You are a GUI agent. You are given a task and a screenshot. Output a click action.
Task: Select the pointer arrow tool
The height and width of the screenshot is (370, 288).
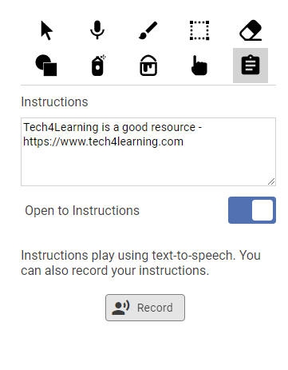pyautogui.click(x=46, y=30)
